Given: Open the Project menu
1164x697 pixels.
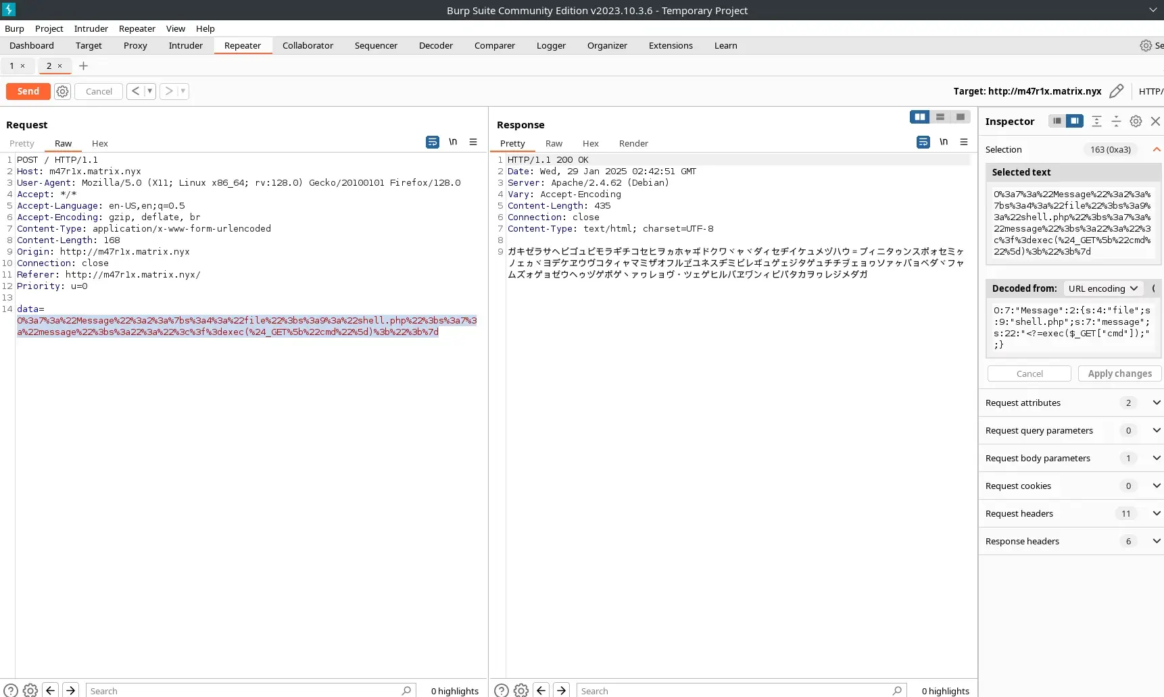Looking at the screenshot, I should point(49,28).
